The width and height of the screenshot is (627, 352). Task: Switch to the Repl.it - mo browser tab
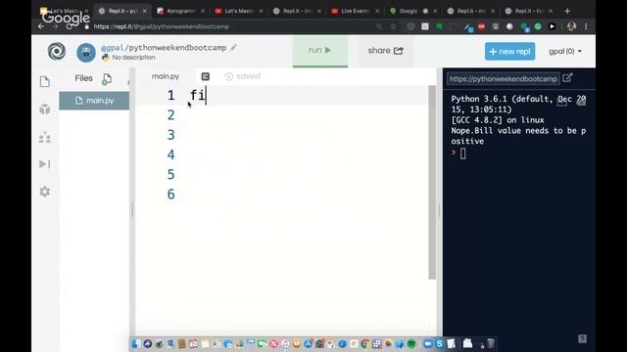471,11
